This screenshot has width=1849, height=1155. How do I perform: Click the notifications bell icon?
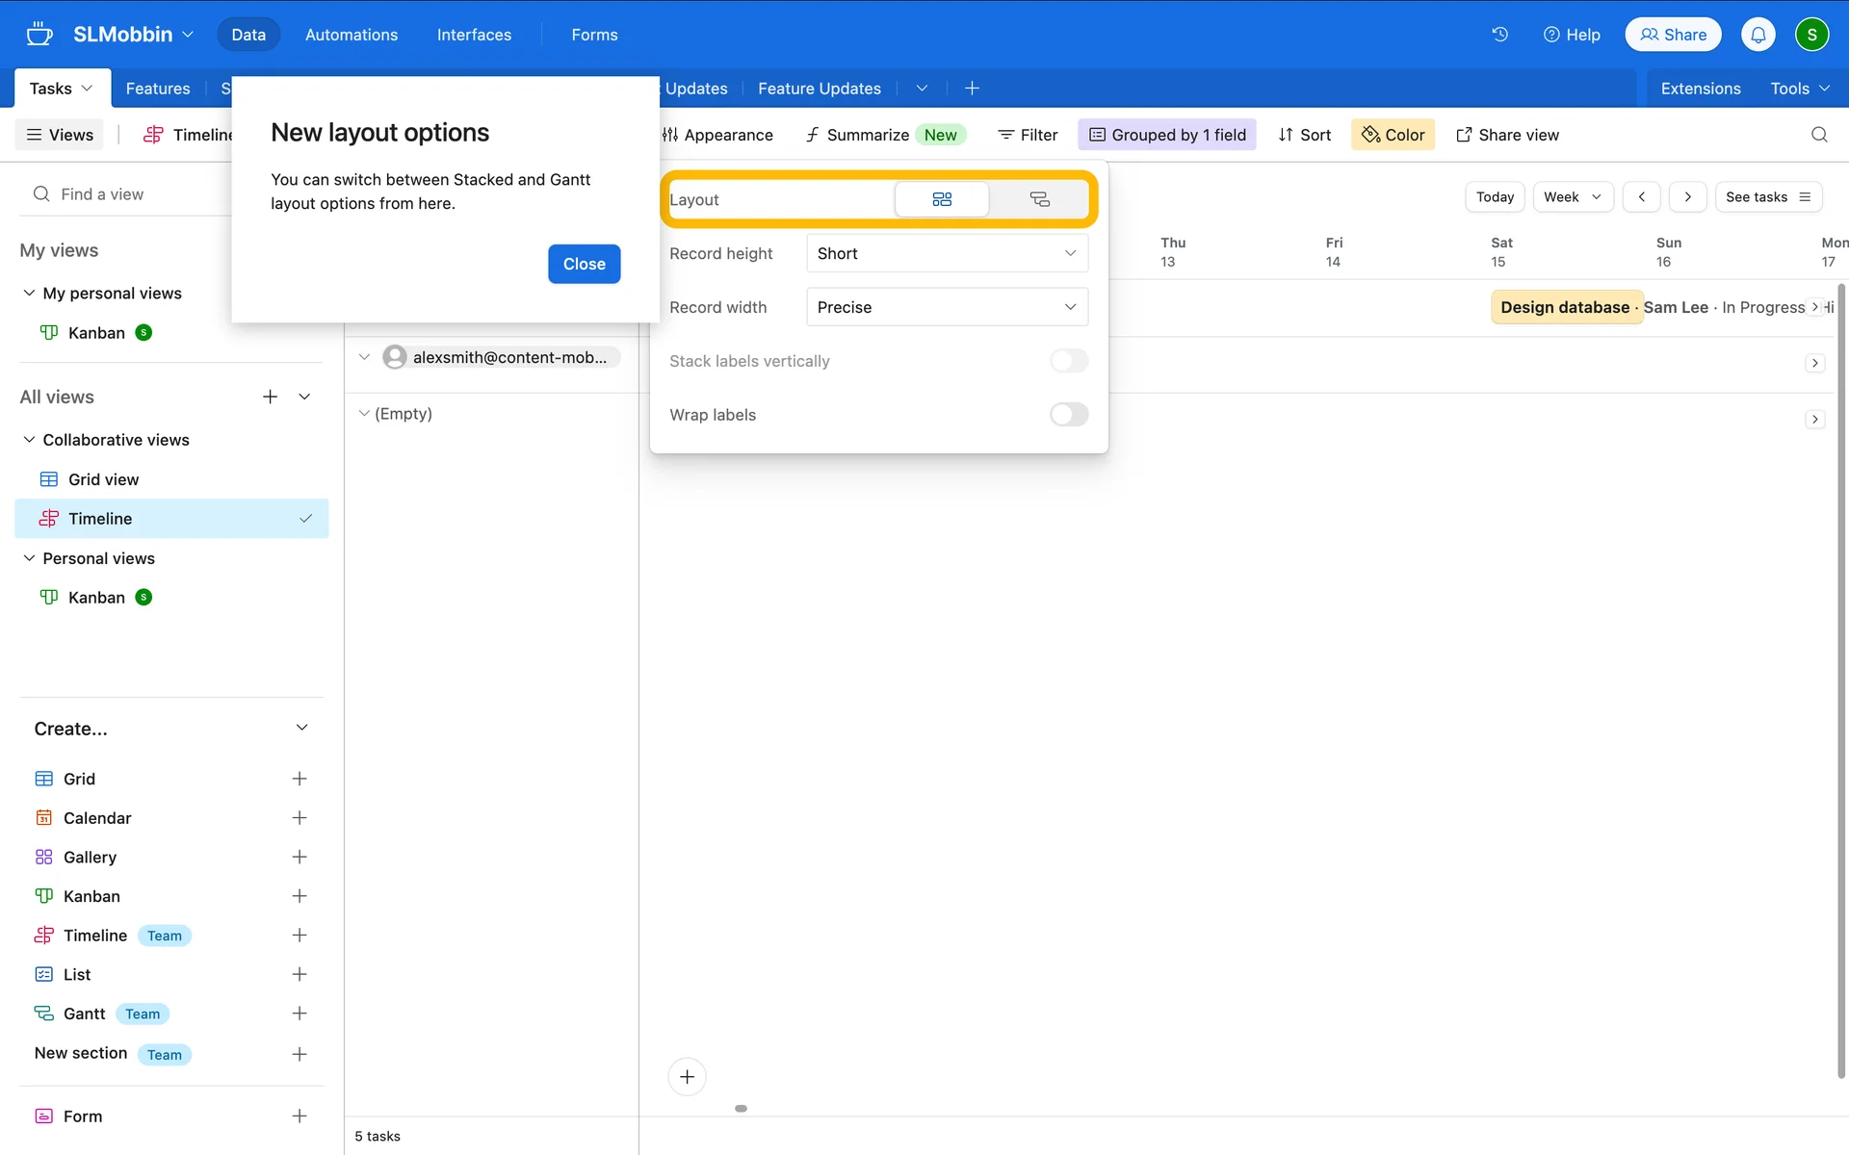(x=1758, y=35)
